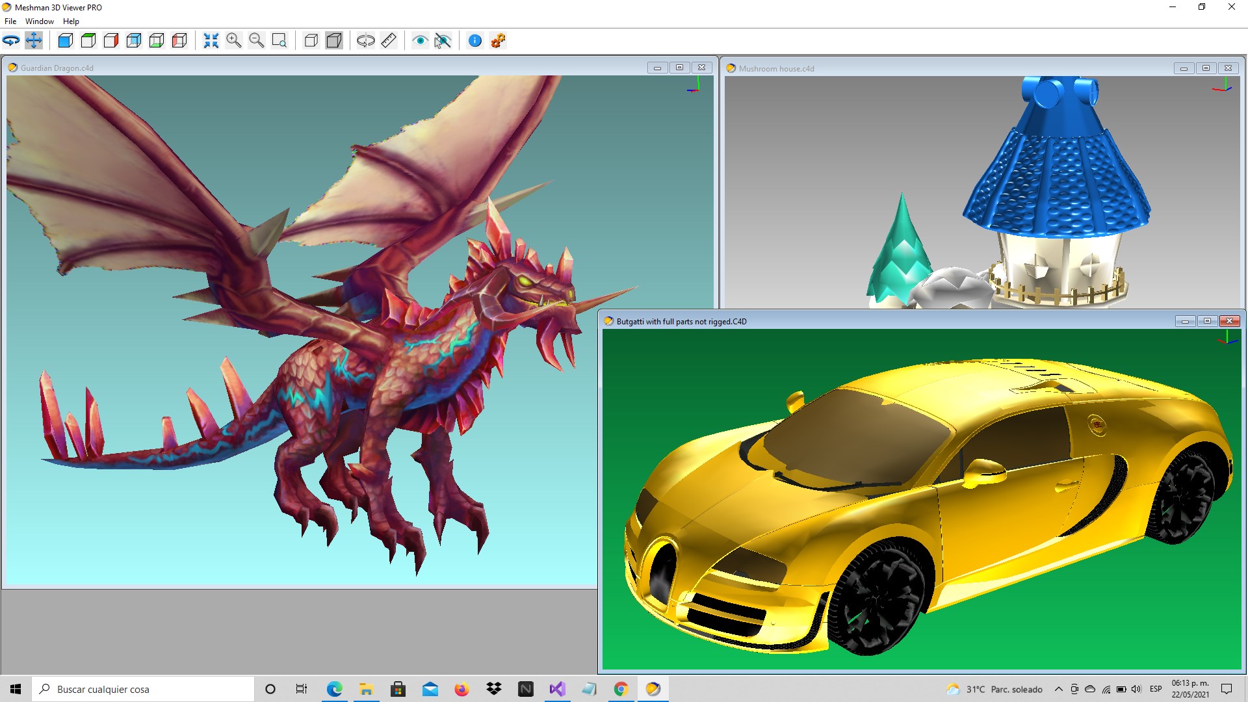Image resolution: width=1248 pixels, height=702 pixels.
Task: Open Dropbox from taskbar
Action: [494, 689]
